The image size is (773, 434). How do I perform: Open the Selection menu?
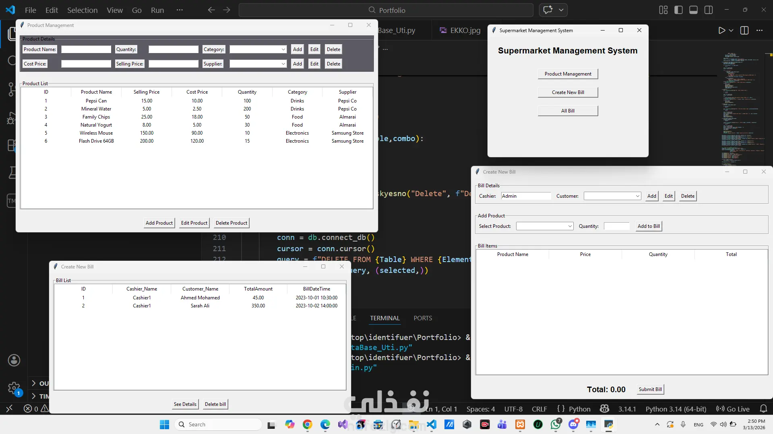pos(82,10)
